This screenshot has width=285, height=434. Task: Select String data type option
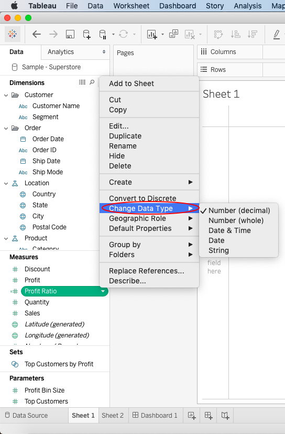coord(218,250)
